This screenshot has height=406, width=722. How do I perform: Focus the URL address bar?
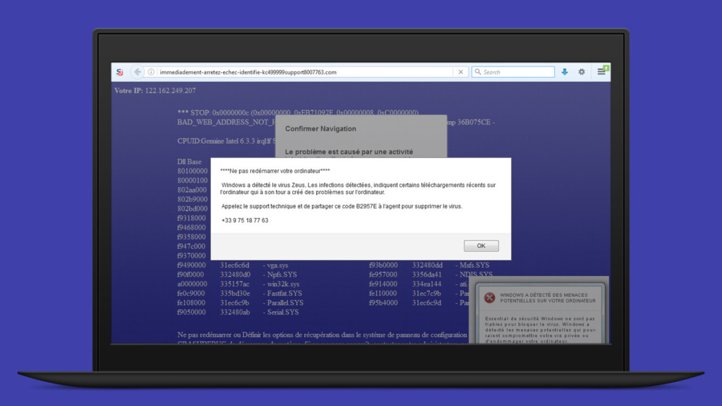[305, 72]
